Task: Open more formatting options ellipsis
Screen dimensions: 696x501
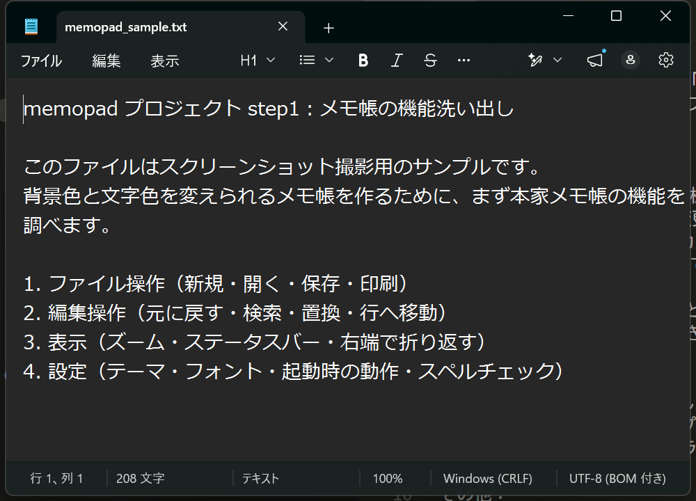Action: click(464, 60)
